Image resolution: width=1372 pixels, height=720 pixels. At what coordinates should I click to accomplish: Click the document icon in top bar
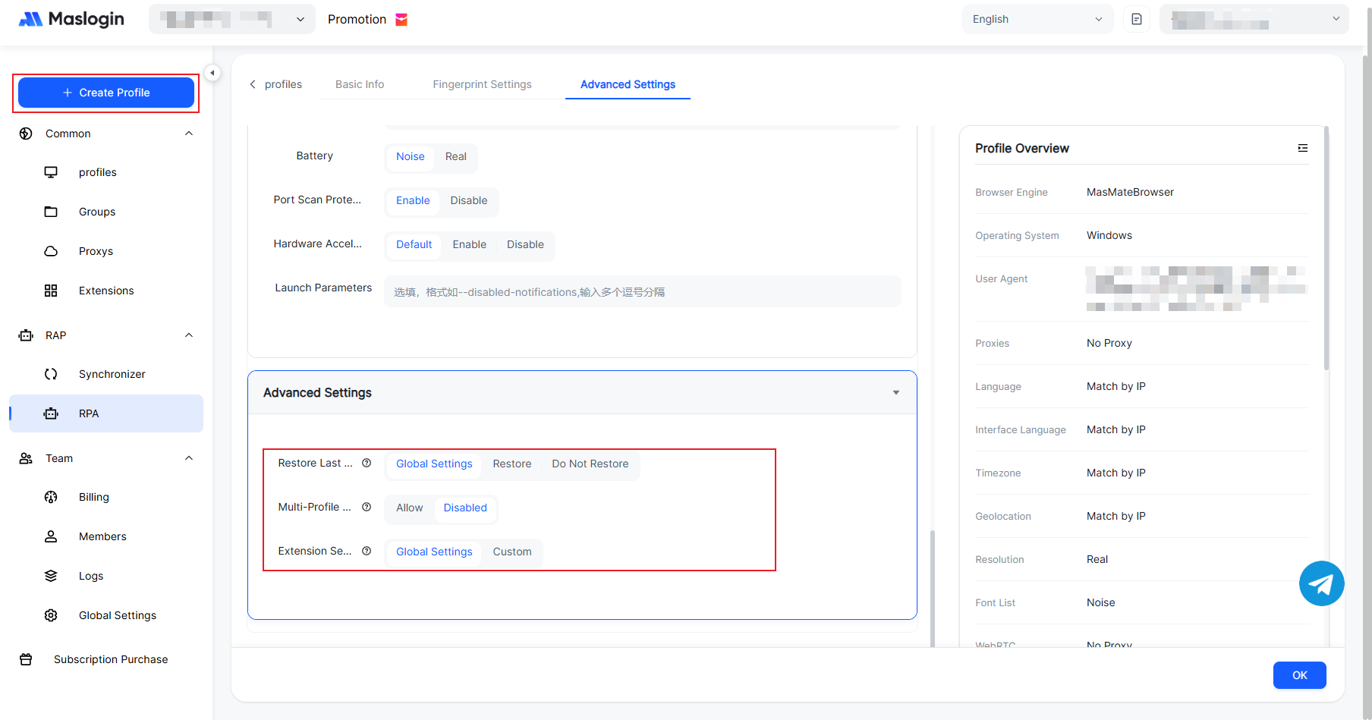click(1136, 19)
